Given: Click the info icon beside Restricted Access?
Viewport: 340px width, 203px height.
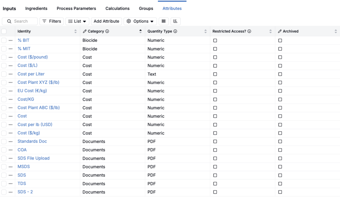Looking at the screenshot, I should [249, 31].
